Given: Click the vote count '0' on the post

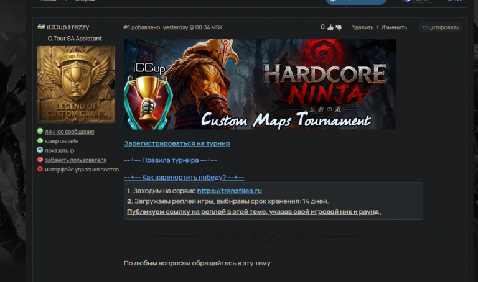Looking at the screenshot, I should (322, 27).
